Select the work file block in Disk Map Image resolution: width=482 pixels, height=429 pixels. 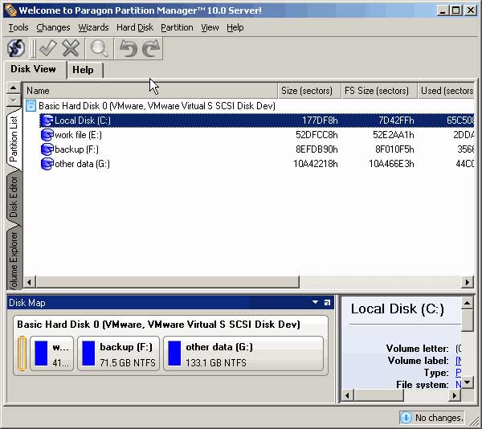coord(51,353)
